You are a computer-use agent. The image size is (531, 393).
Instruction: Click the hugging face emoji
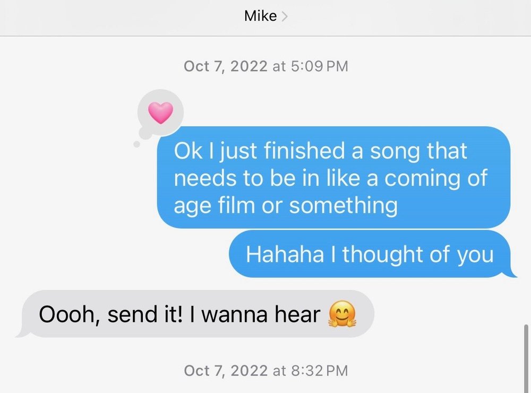point(342,314)
